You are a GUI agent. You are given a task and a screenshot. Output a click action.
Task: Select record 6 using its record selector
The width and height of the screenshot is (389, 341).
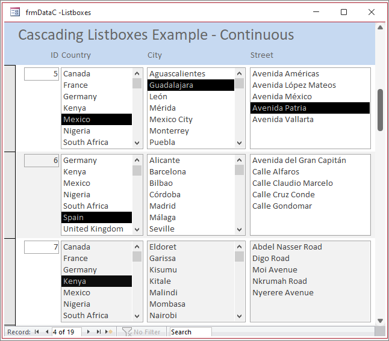pos(10,195)
